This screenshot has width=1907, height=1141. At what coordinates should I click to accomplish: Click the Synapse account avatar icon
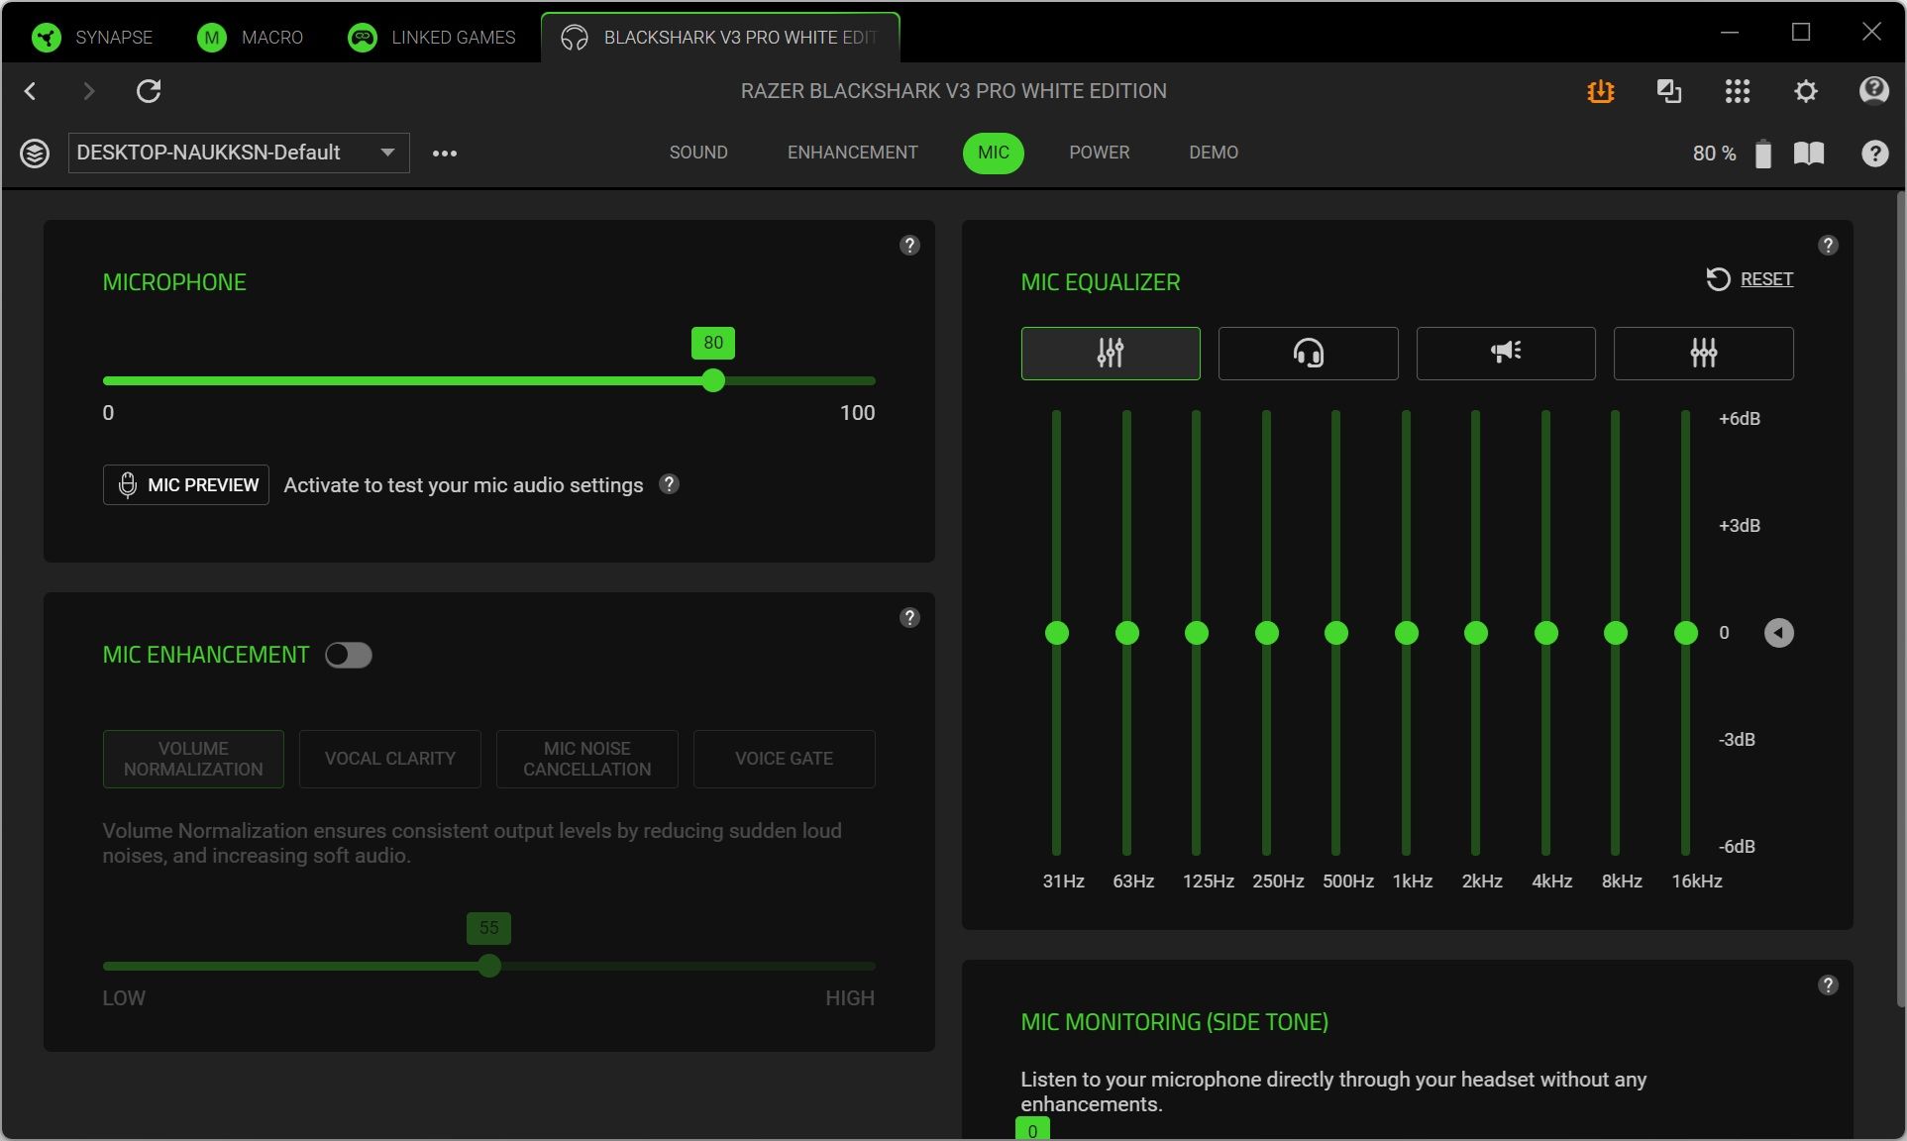click(1873, 90)
